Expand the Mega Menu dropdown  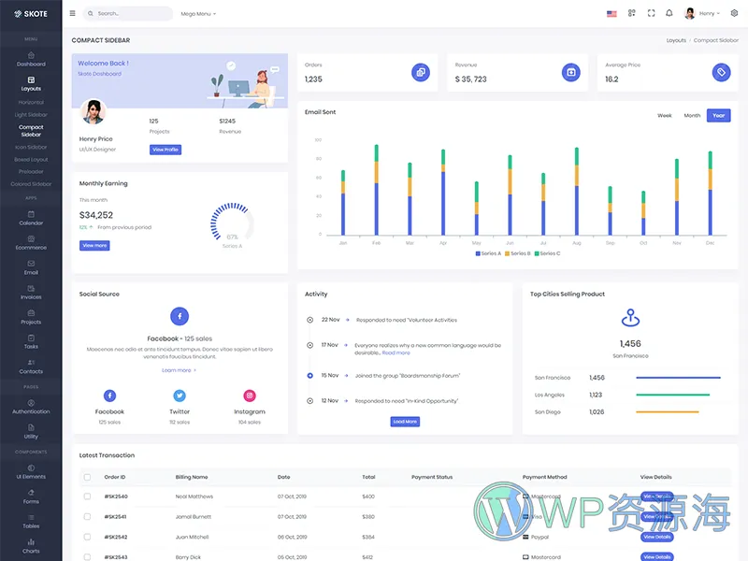point(198,14)
